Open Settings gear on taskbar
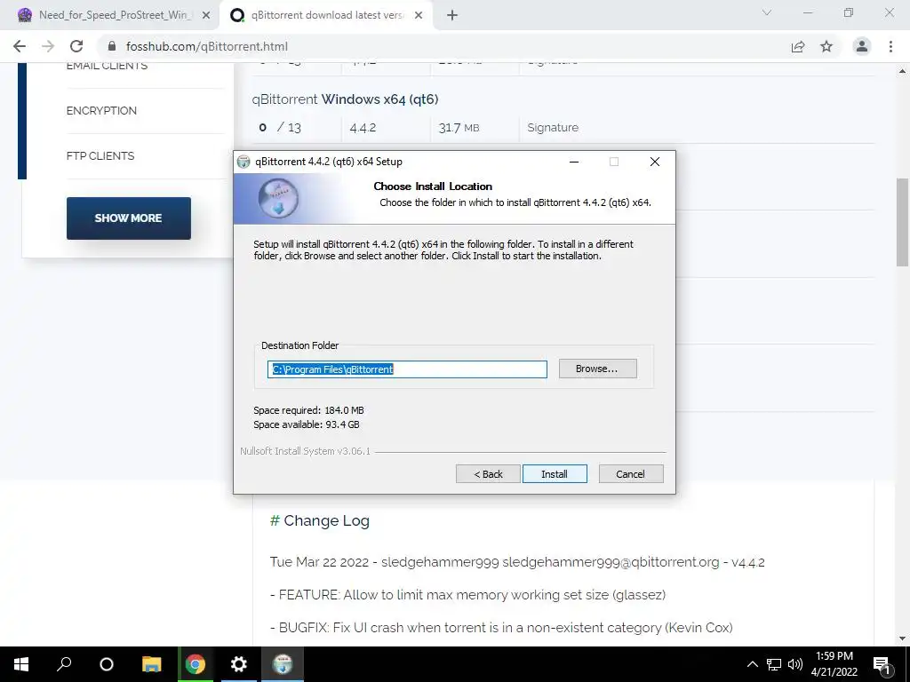Image resolution: width=910 pixels, height=682 pixels. (238, 664)
